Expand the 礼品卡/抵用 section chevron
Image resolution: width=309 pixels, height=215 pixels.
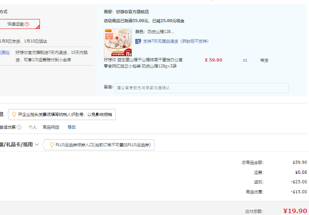point(37,144)
